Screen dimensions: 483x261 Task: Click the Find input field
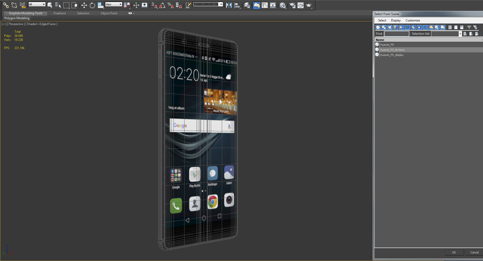[x=397, y=34]
